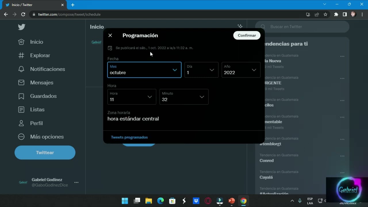Open Dropbox from taskbar
Screen dimensions: 368x207
pos(196,201)
